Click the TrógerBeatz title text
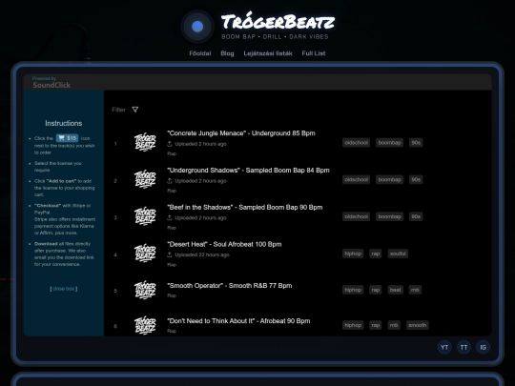The image size is (515, 386). point(278,22)
